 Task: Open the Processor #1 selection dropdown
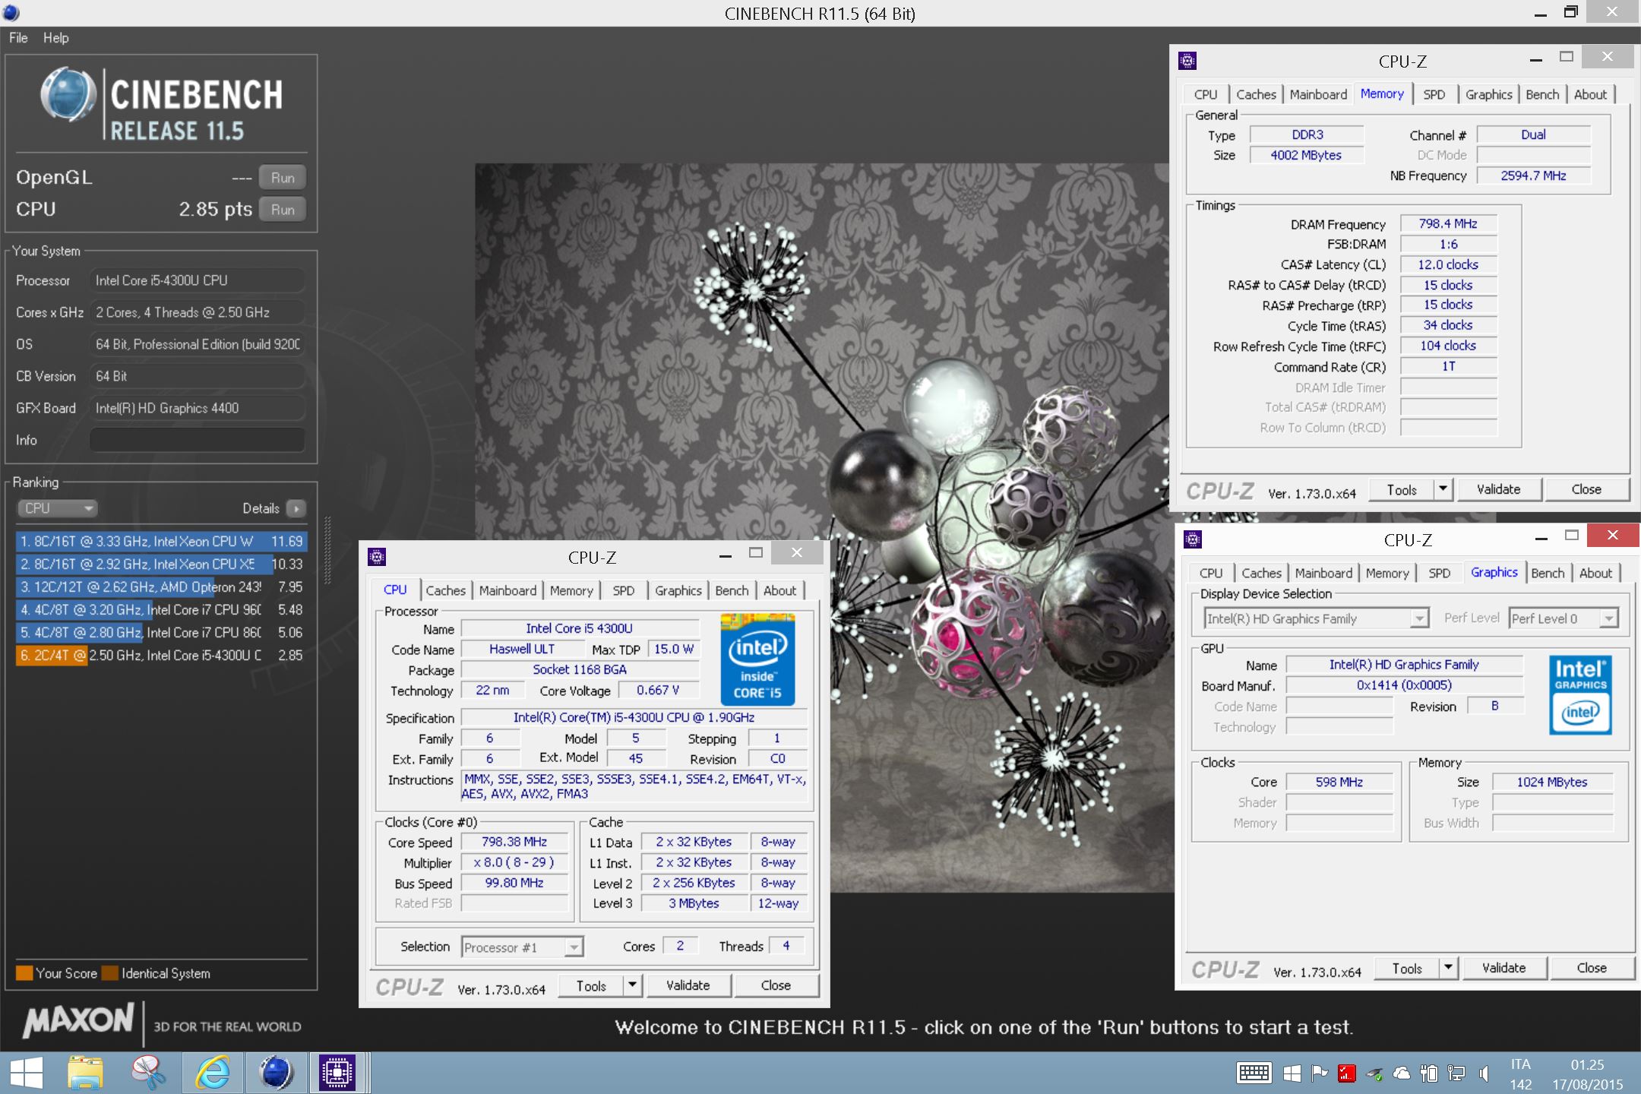click(522, 947)
